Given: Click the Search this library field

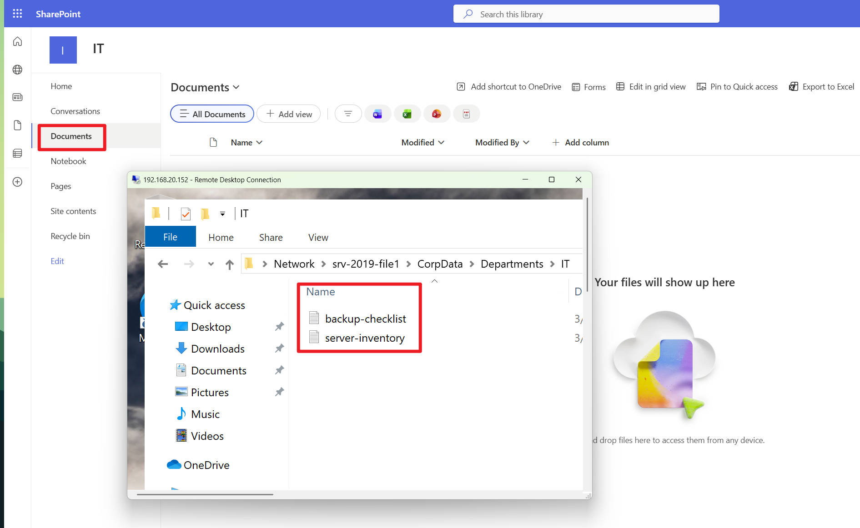Looking at the screenshot, I should point(586,14).
